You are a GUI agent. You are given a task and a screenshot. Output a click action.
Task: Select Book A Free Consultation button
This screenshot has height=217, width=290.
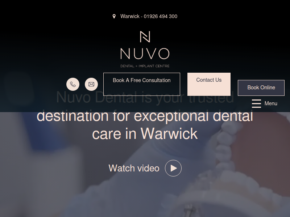pos(142,84)
